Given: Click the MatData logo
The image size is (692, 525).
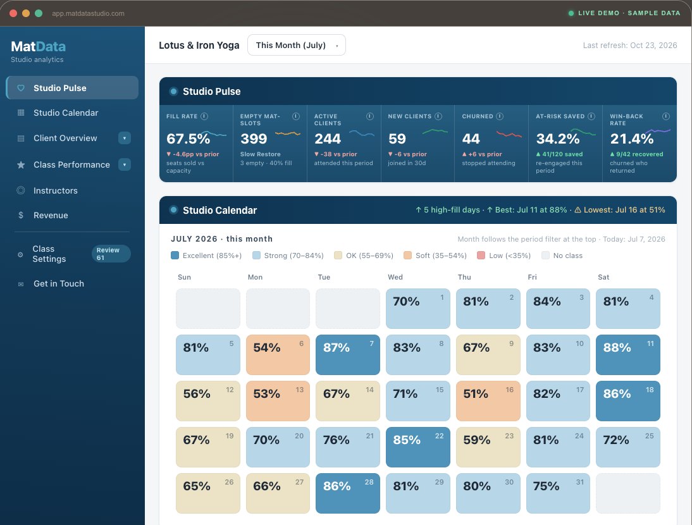Looking at the screenshot, I should [x=39, y=46].
